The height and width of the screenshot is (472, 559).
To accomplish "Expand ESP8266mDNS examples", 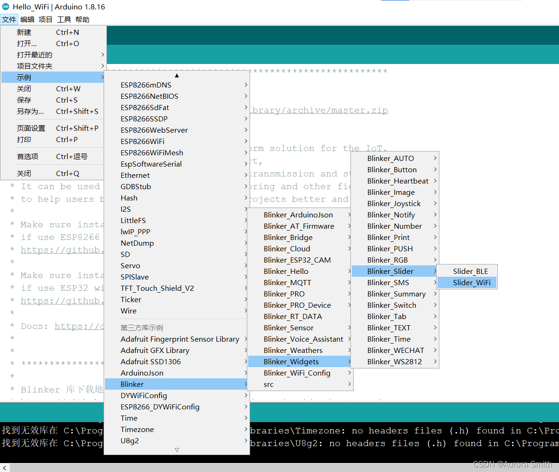I will tap(177, 85).
